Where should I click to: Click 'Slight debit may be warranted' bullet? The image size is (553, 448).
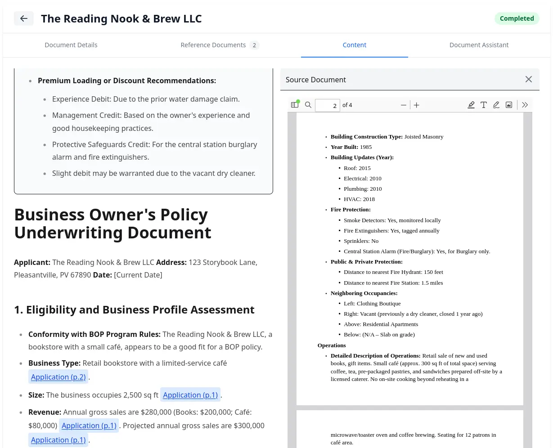(x=153, y=173)
